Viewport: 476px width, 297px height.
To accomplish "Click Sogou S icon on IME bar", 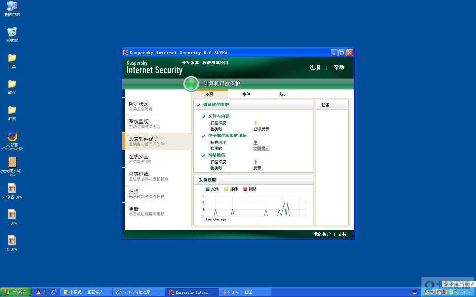I will [x=446, y=284].
